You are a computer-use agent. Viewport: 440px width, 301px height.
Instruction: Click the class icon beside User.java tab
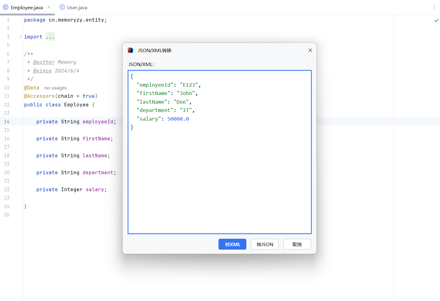[x=62, y=7]
